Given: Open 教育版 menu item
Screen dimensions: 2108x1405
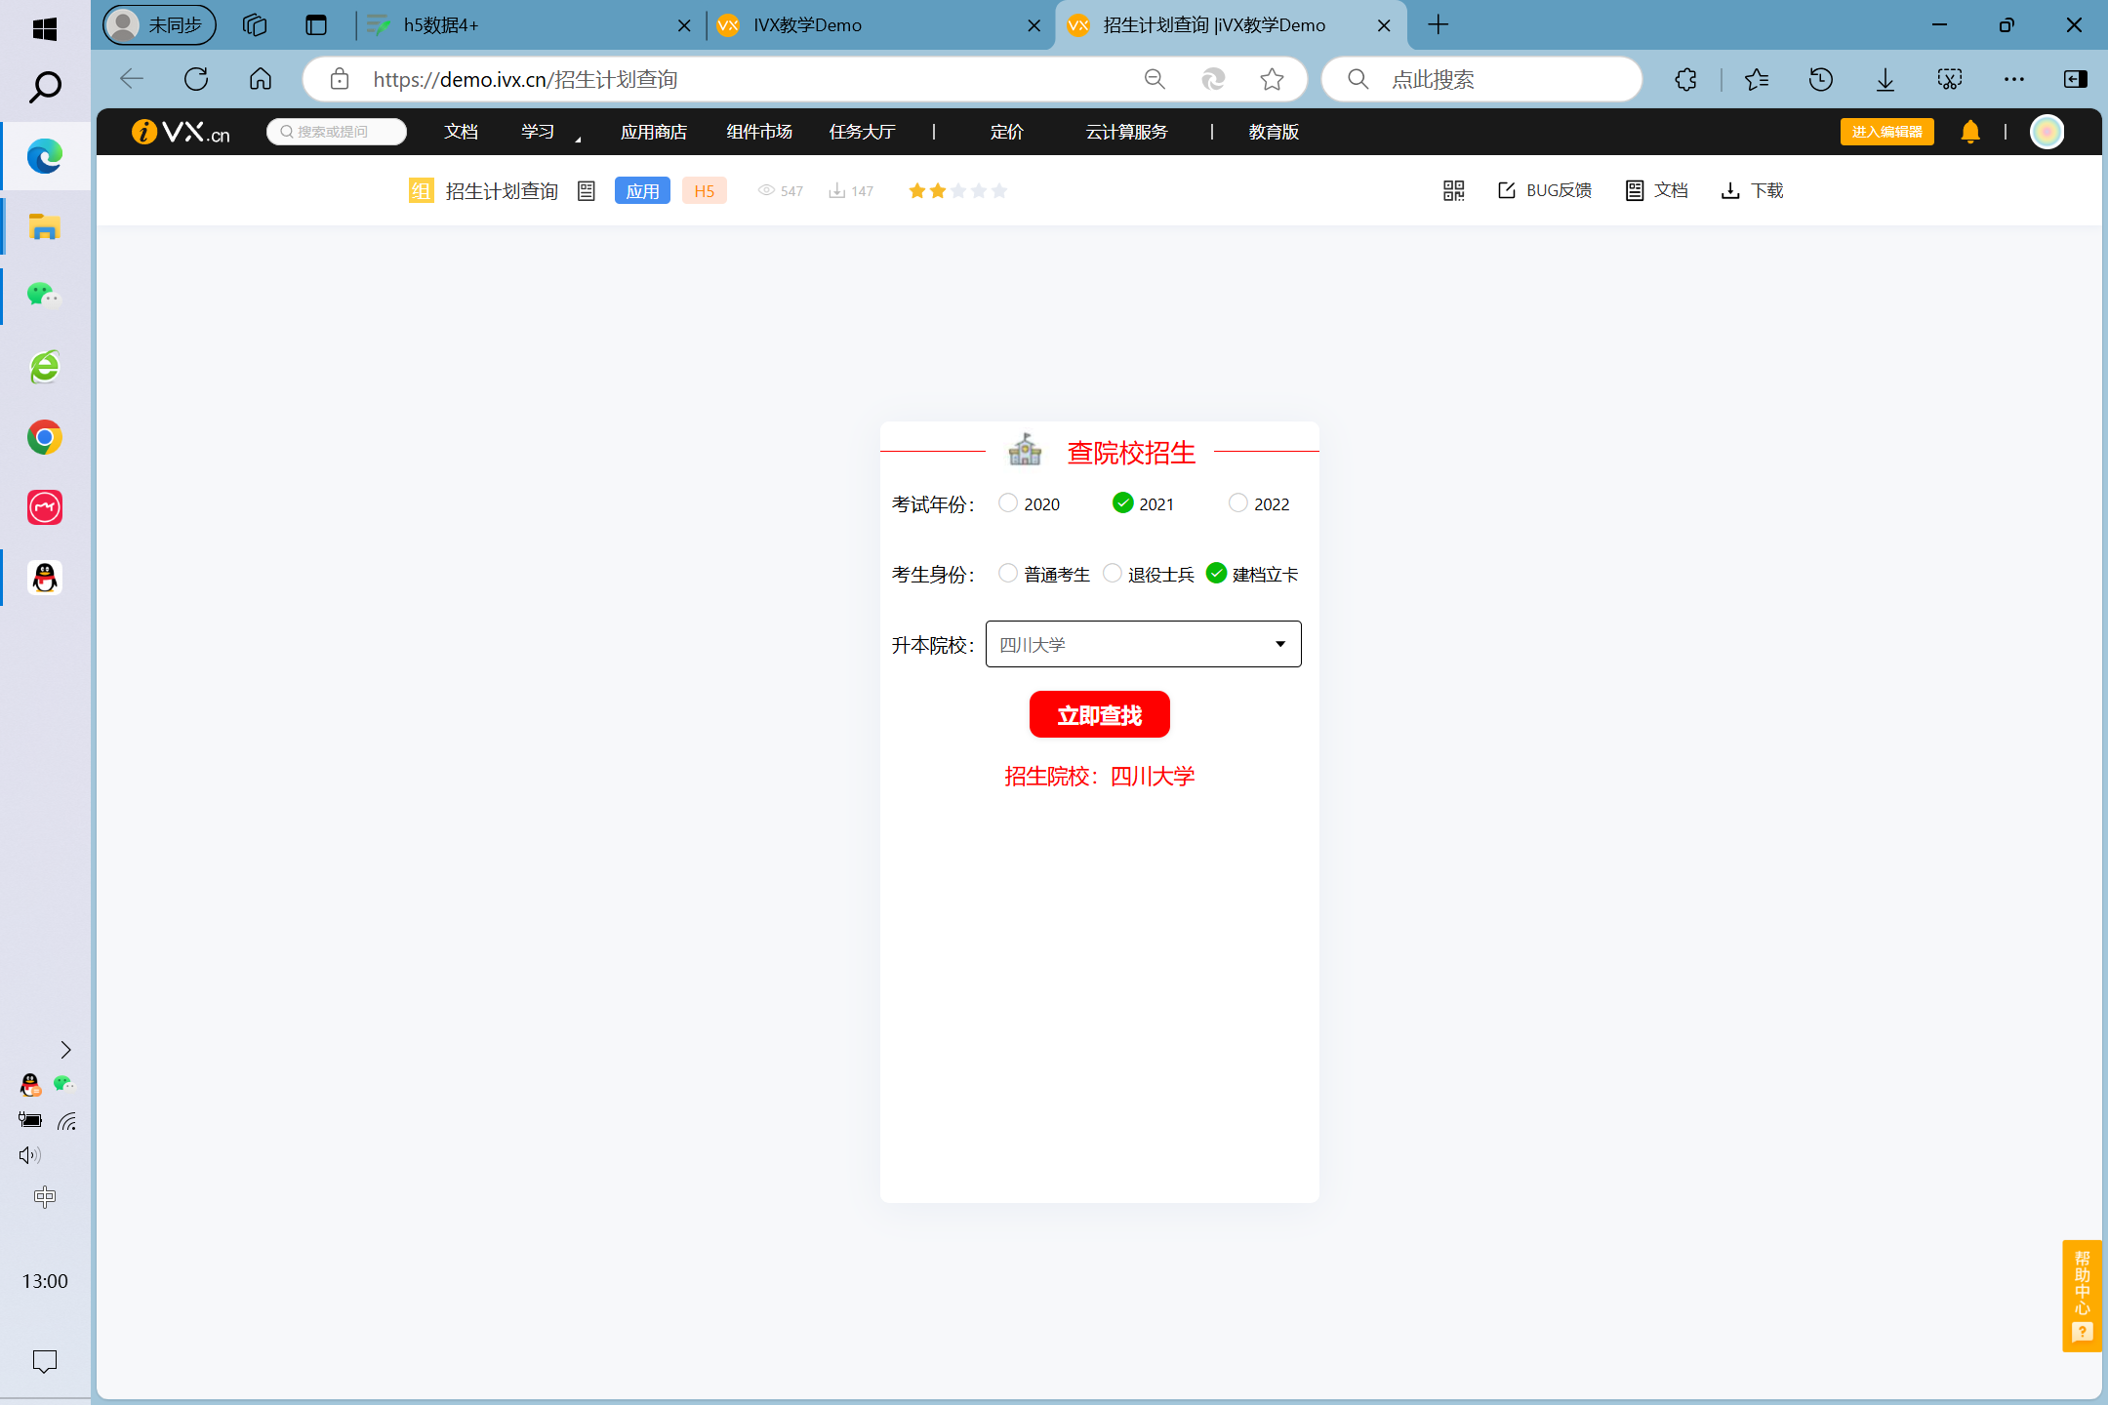Looking at the screenshot, I should pos(1274,132).
